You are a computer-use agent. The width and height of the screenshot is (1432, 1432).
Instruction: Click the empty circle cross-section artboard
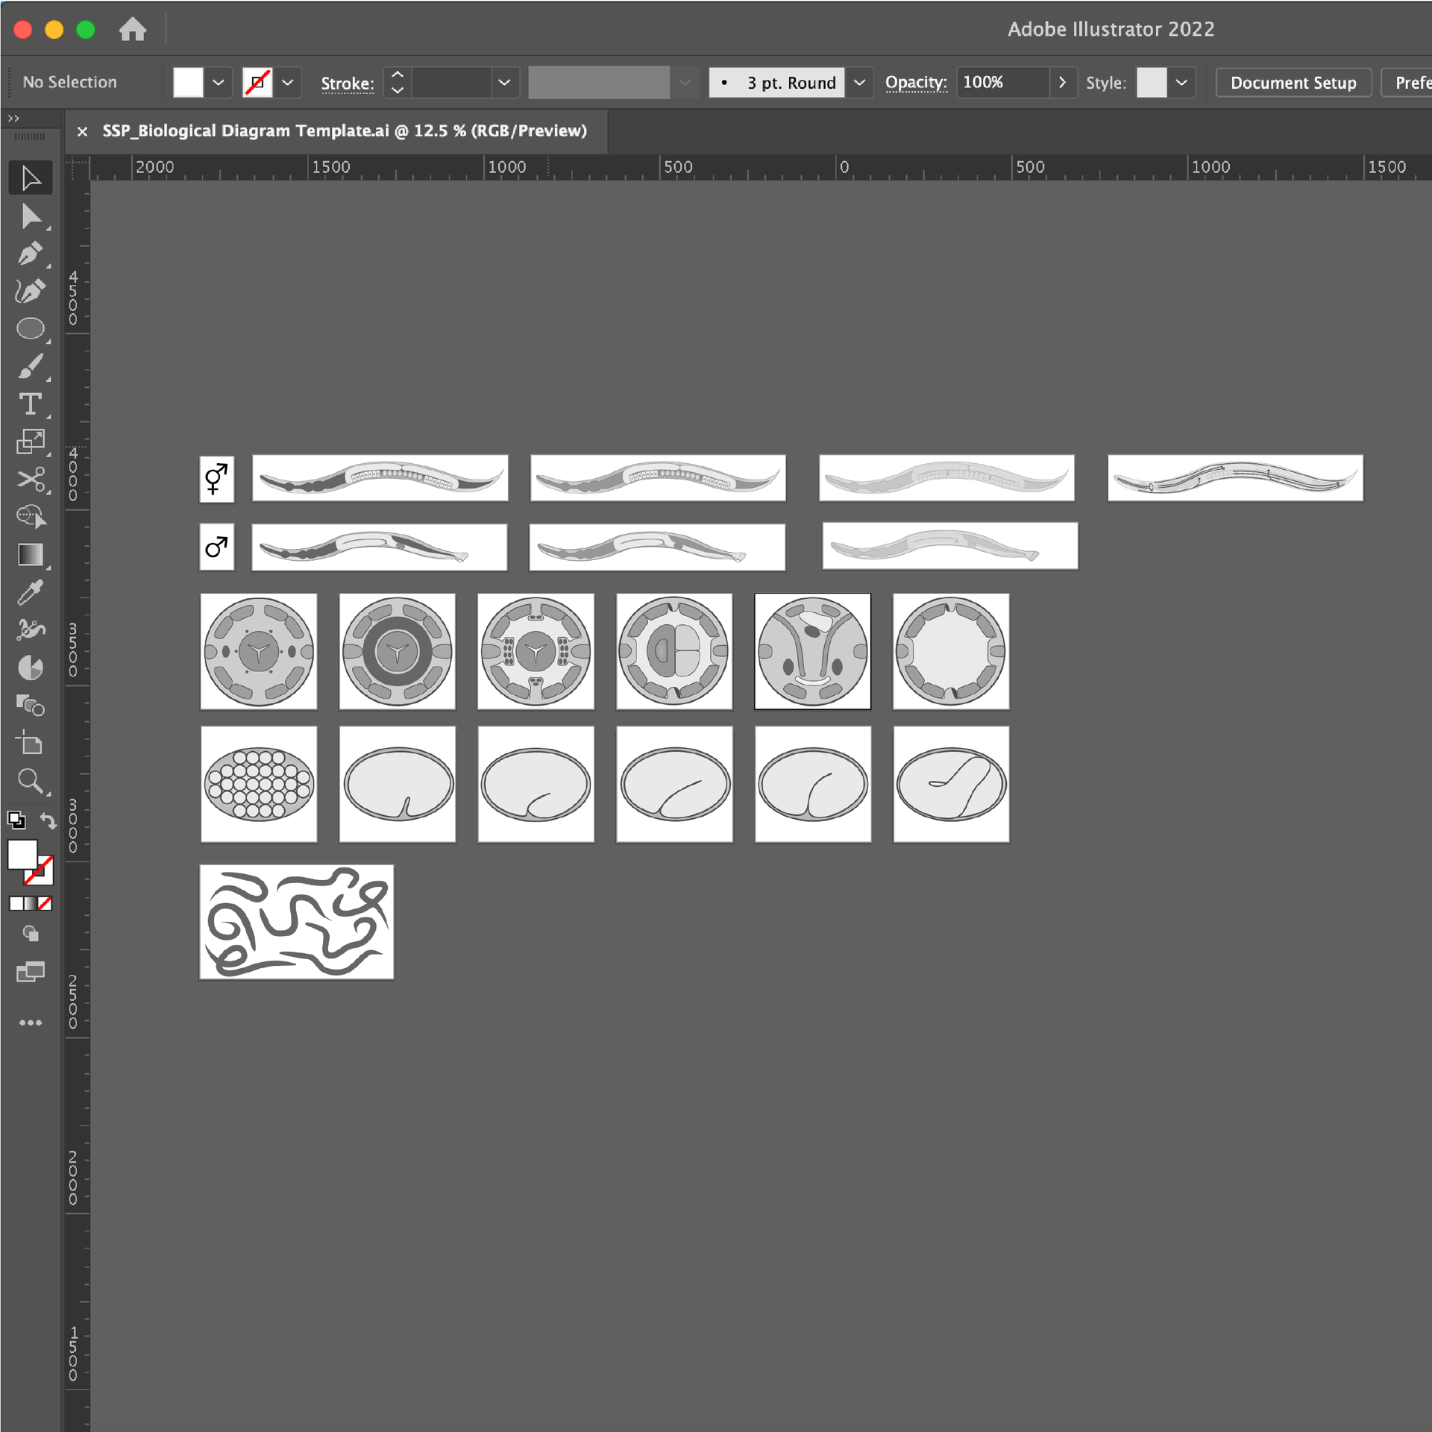[951, 652]
